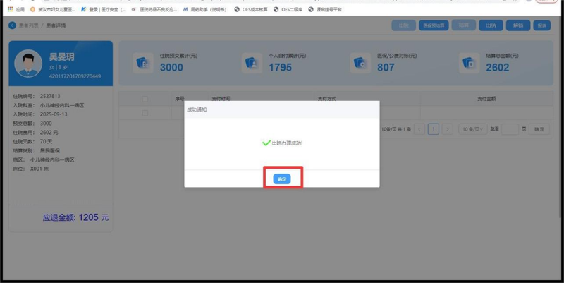Open the 患者列表 breadcrumb link

pyautogui.click(x=29, y=25)
